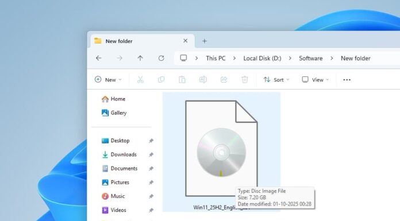
Task: Open the New item menu
Action: tap(108, 80)
